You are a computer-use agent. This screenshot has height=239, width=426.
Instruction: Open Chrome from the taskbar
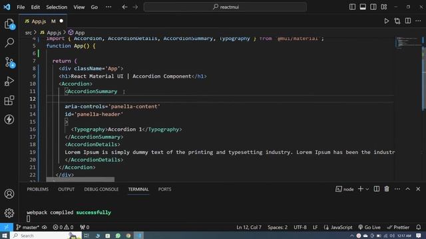pyautogui.click(x=128, y=236)
